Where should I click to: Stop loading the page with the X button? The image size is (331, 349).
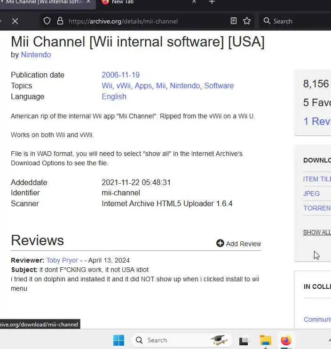coord(15,21)
